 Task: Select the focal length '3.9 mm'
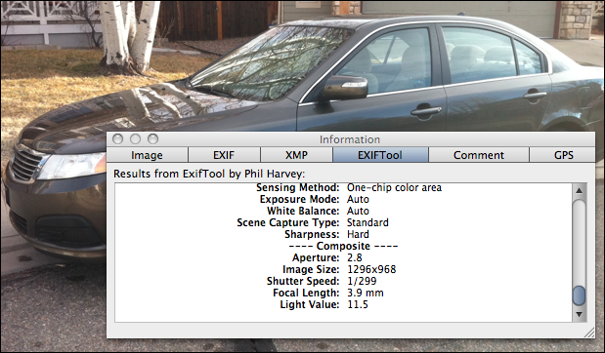tap(365, 293)
